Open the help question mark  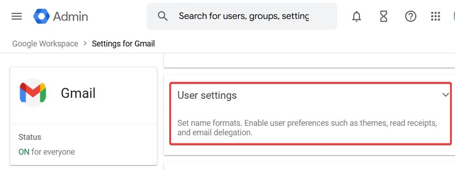(411, 17)
